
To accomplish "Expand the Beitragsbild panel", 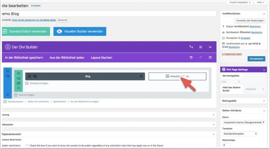I will [x=264, y=100].
